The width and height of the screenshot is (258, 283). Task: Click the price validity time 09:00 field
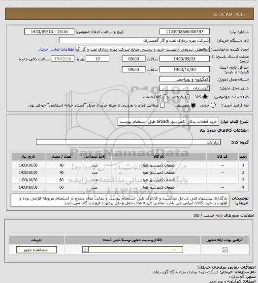[133, 69]
